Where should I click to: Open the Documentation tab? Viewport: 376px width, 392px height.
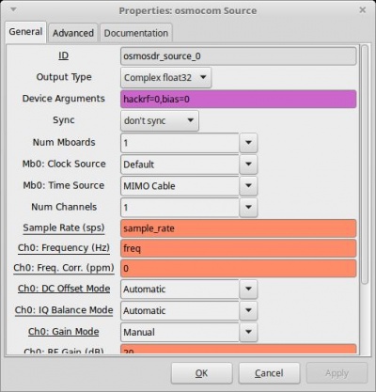(136, 33)
